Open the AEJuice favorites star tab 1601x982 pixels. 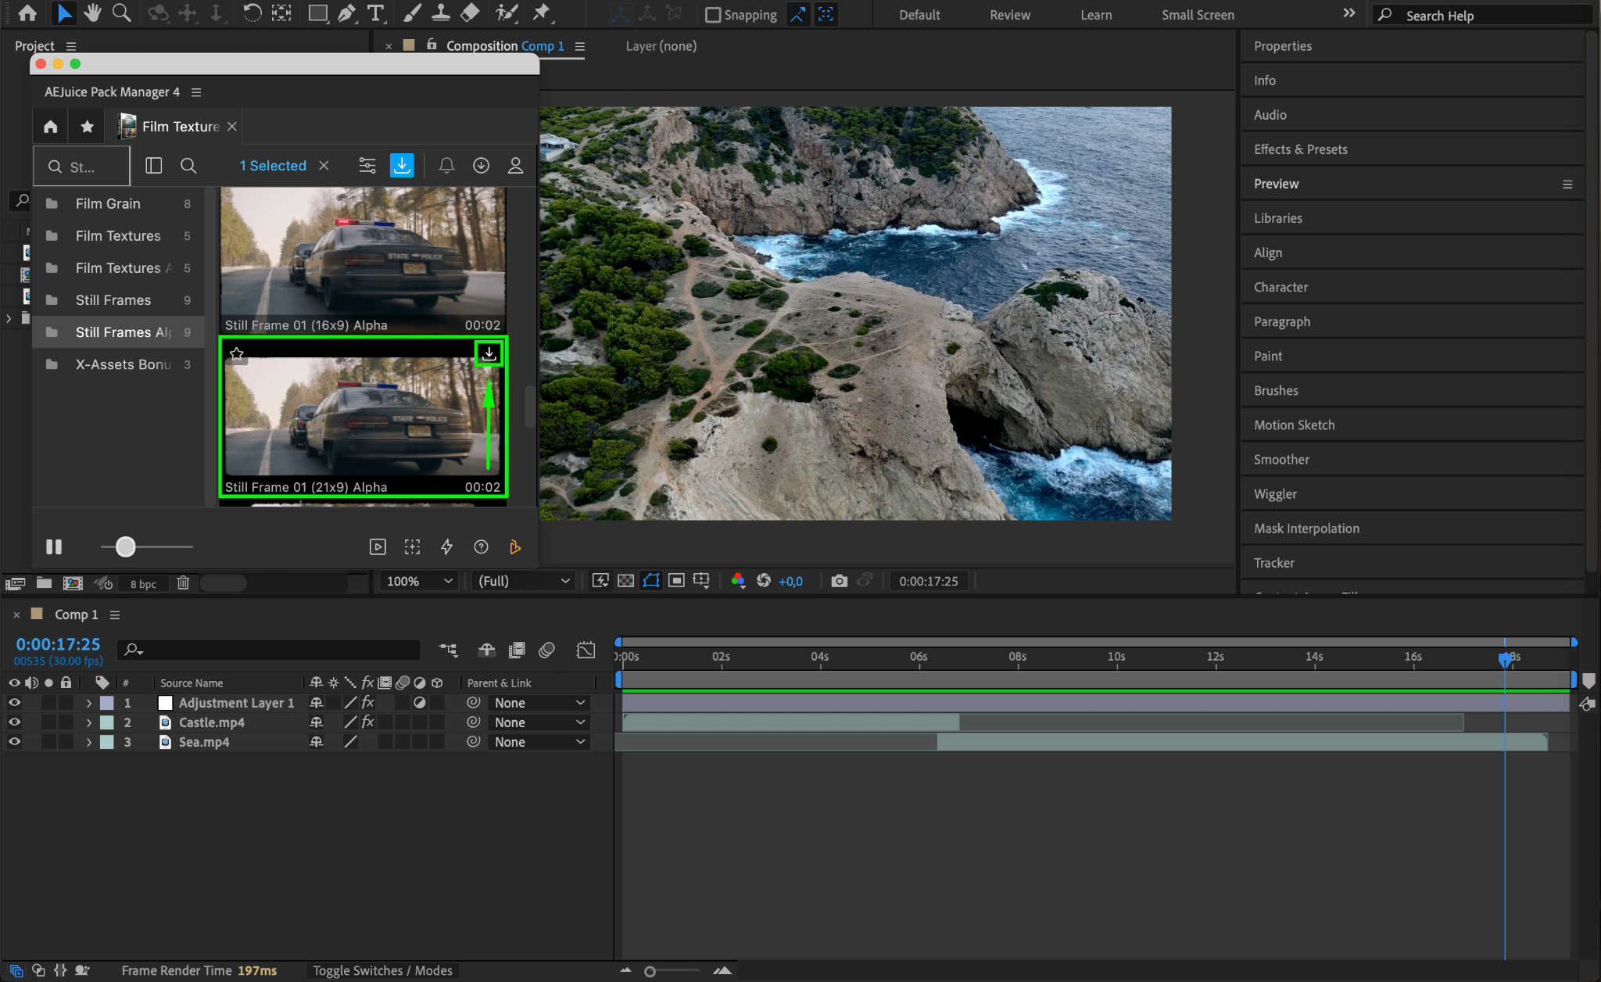(87, 127)
